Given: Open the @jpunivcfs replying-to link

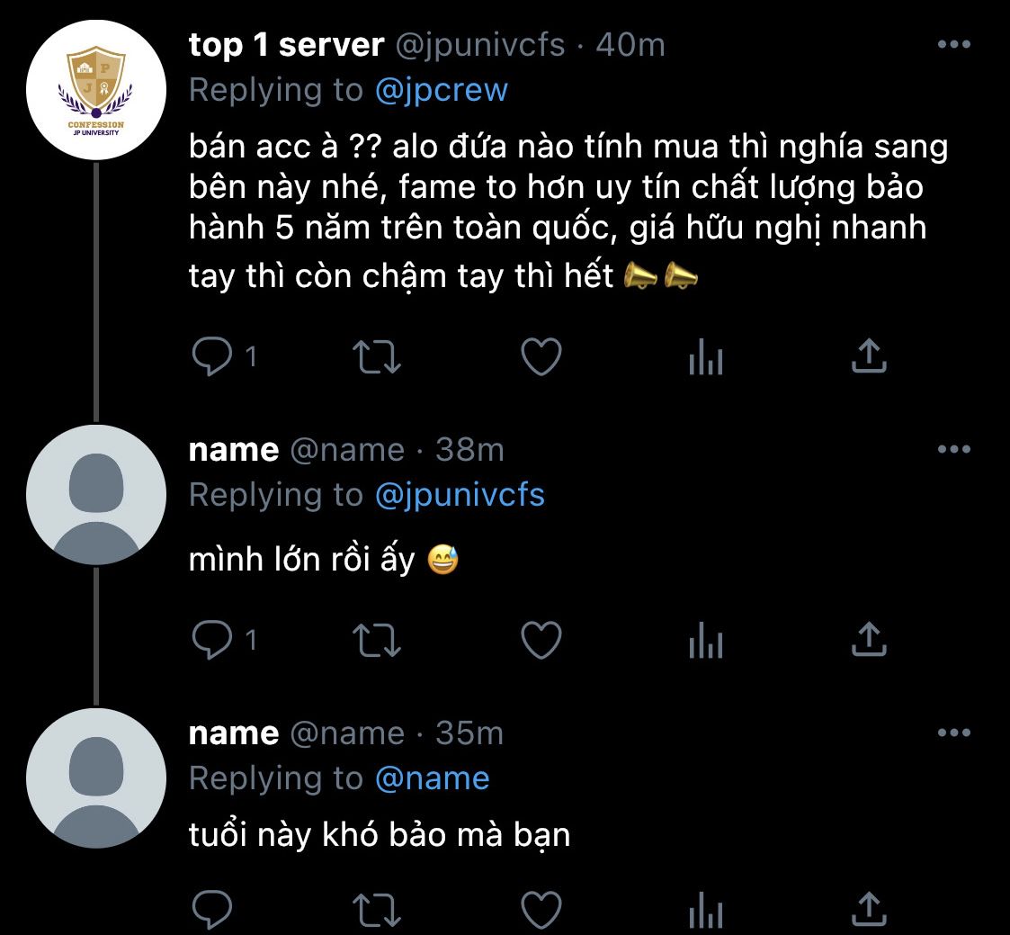Looking at the screenshot, I should 460,495.
